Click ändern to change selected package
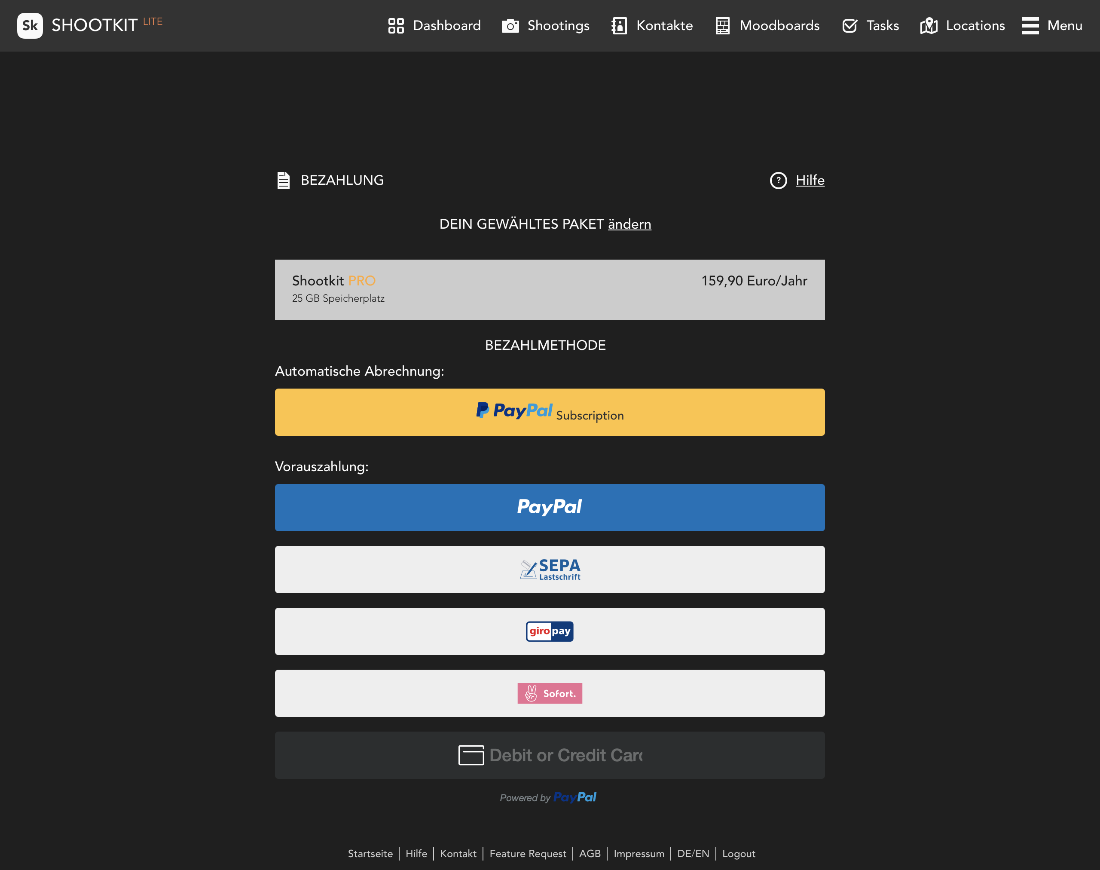1100x870 pixels. point(629,224)
